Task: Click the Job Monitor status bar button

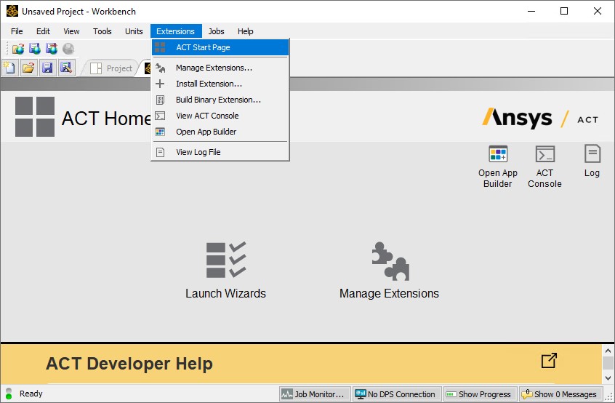Action: [315, 394]
